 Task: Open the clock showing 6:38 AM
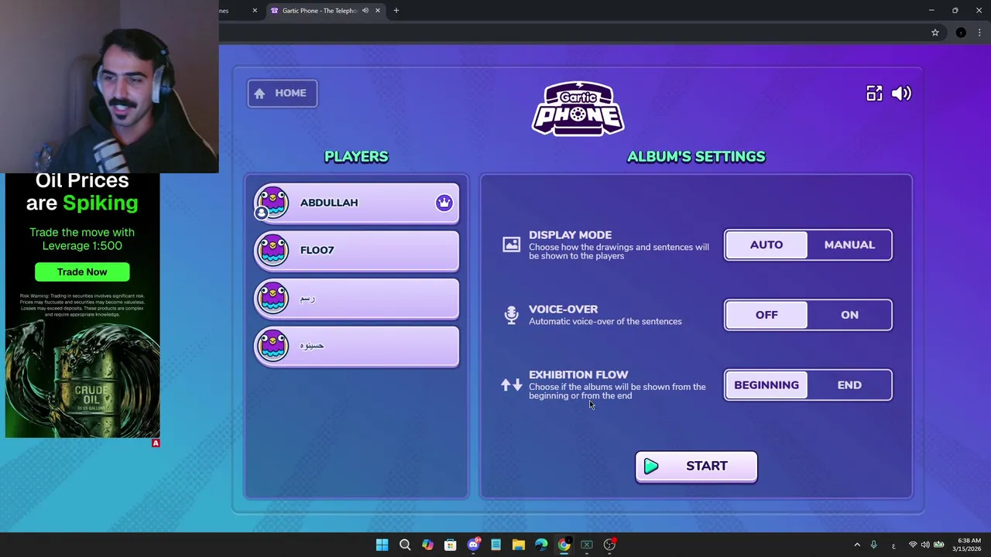[969, 545]
